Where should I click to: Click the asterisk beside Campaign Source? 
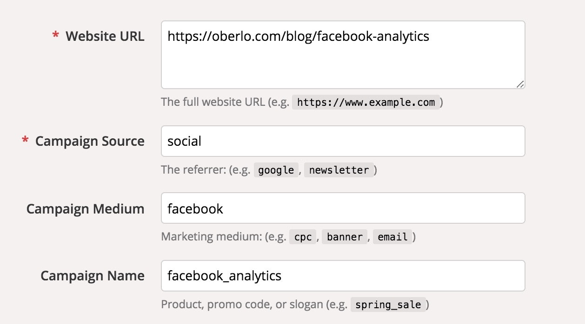tap(24, 140)
